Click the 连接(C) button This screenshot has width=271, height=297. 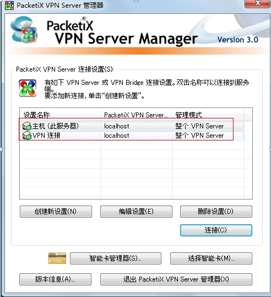(x=216, y=230)
